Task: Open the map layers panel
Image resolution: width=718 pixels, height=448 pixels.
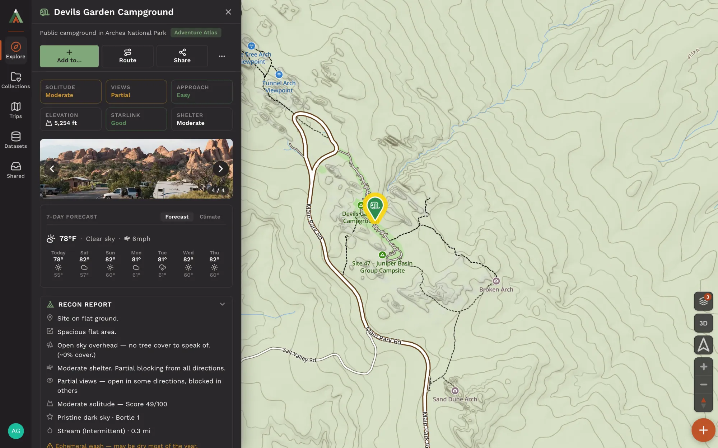Action: [703, 301]
